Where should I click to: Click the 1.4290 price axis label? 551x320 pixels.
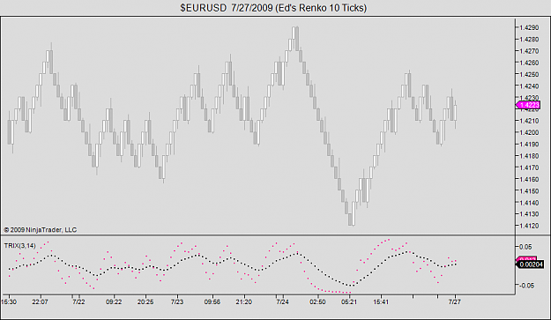(529, 27)
